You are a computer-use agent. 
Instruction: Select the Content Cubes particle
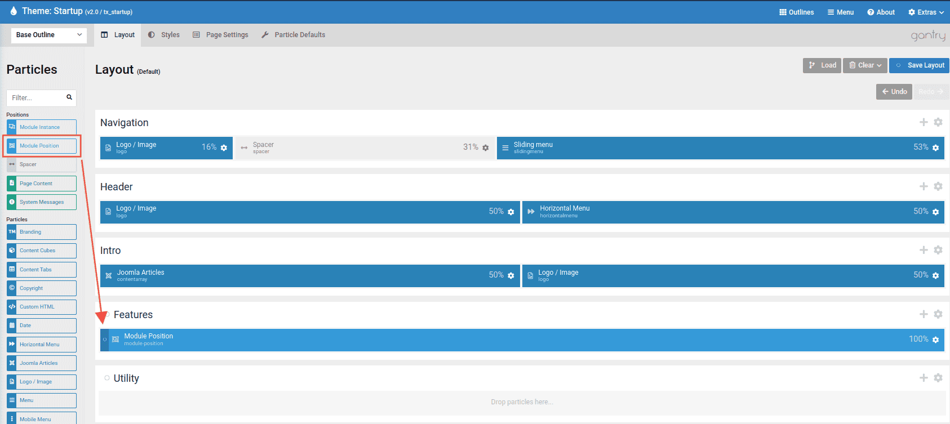point(42,251)
